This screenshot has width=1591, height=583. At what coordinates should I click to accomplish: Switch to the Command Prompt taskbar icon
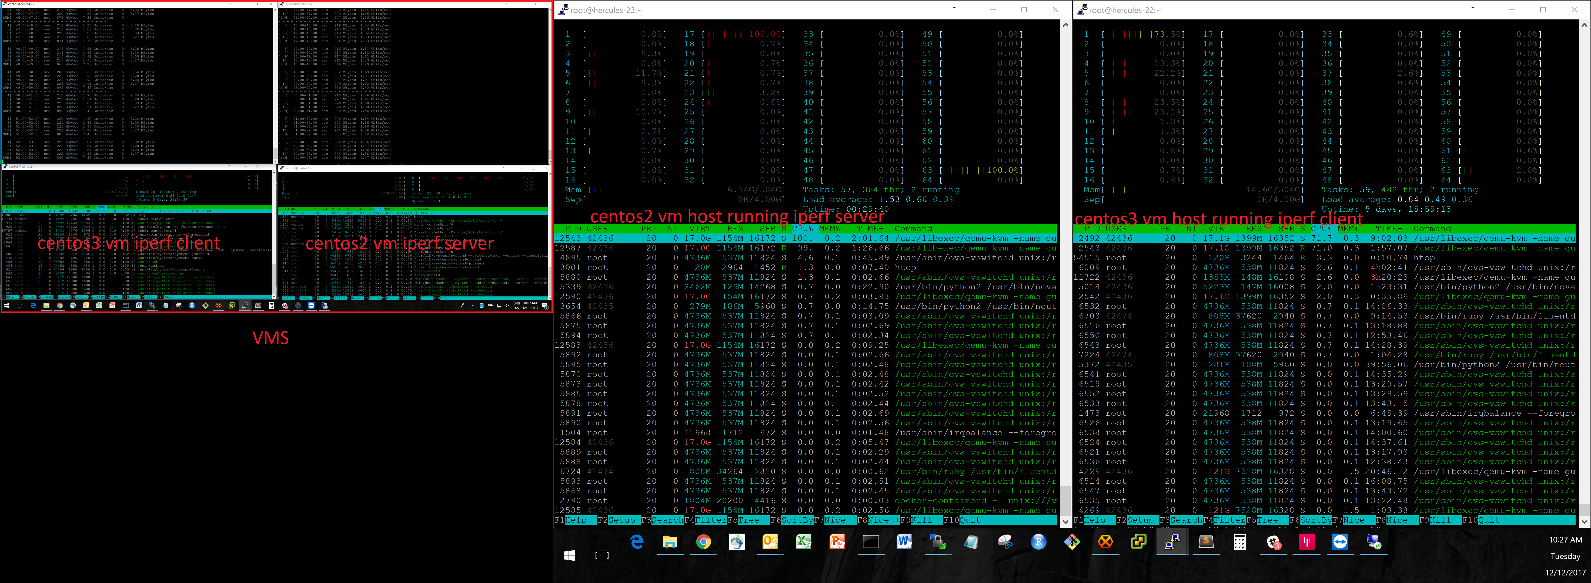(871, 542)
